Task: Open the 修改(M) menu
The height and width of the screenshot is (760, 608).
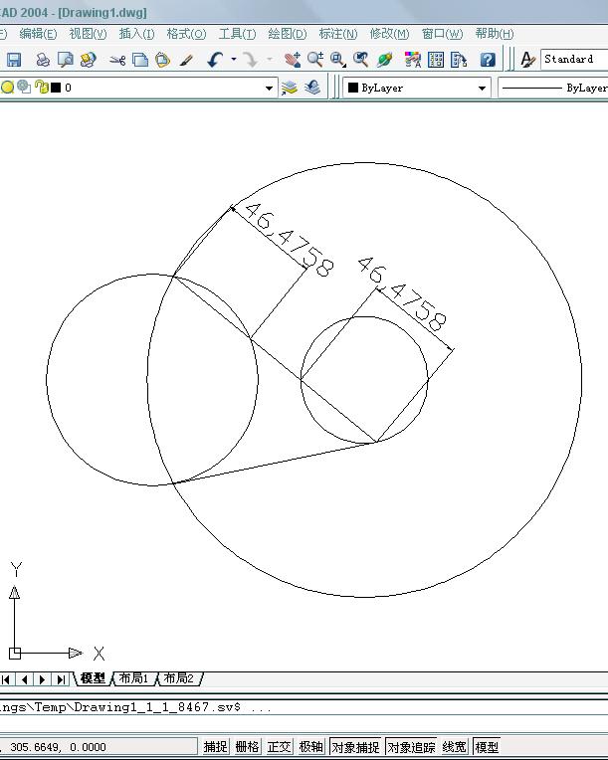Action: point(389,34)
